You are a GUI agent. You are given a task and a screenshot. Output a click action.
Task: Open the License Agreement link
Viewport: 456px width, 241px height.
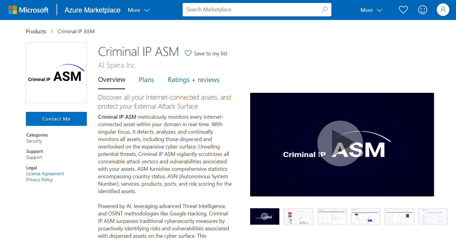click(45, 174)
